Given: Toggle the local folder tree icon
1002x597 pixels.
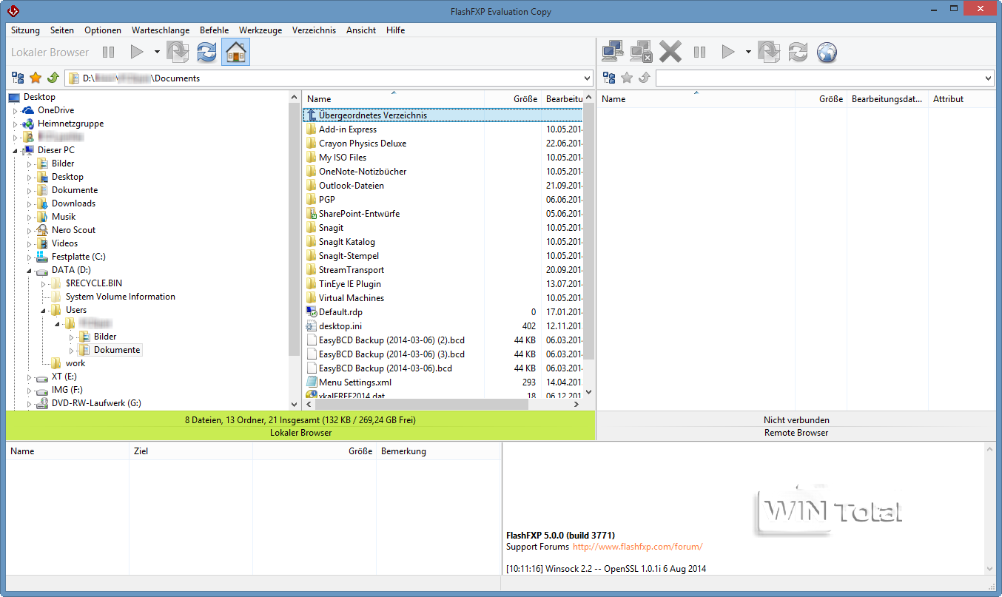Looking at the screenshot, I should point(18,78).
